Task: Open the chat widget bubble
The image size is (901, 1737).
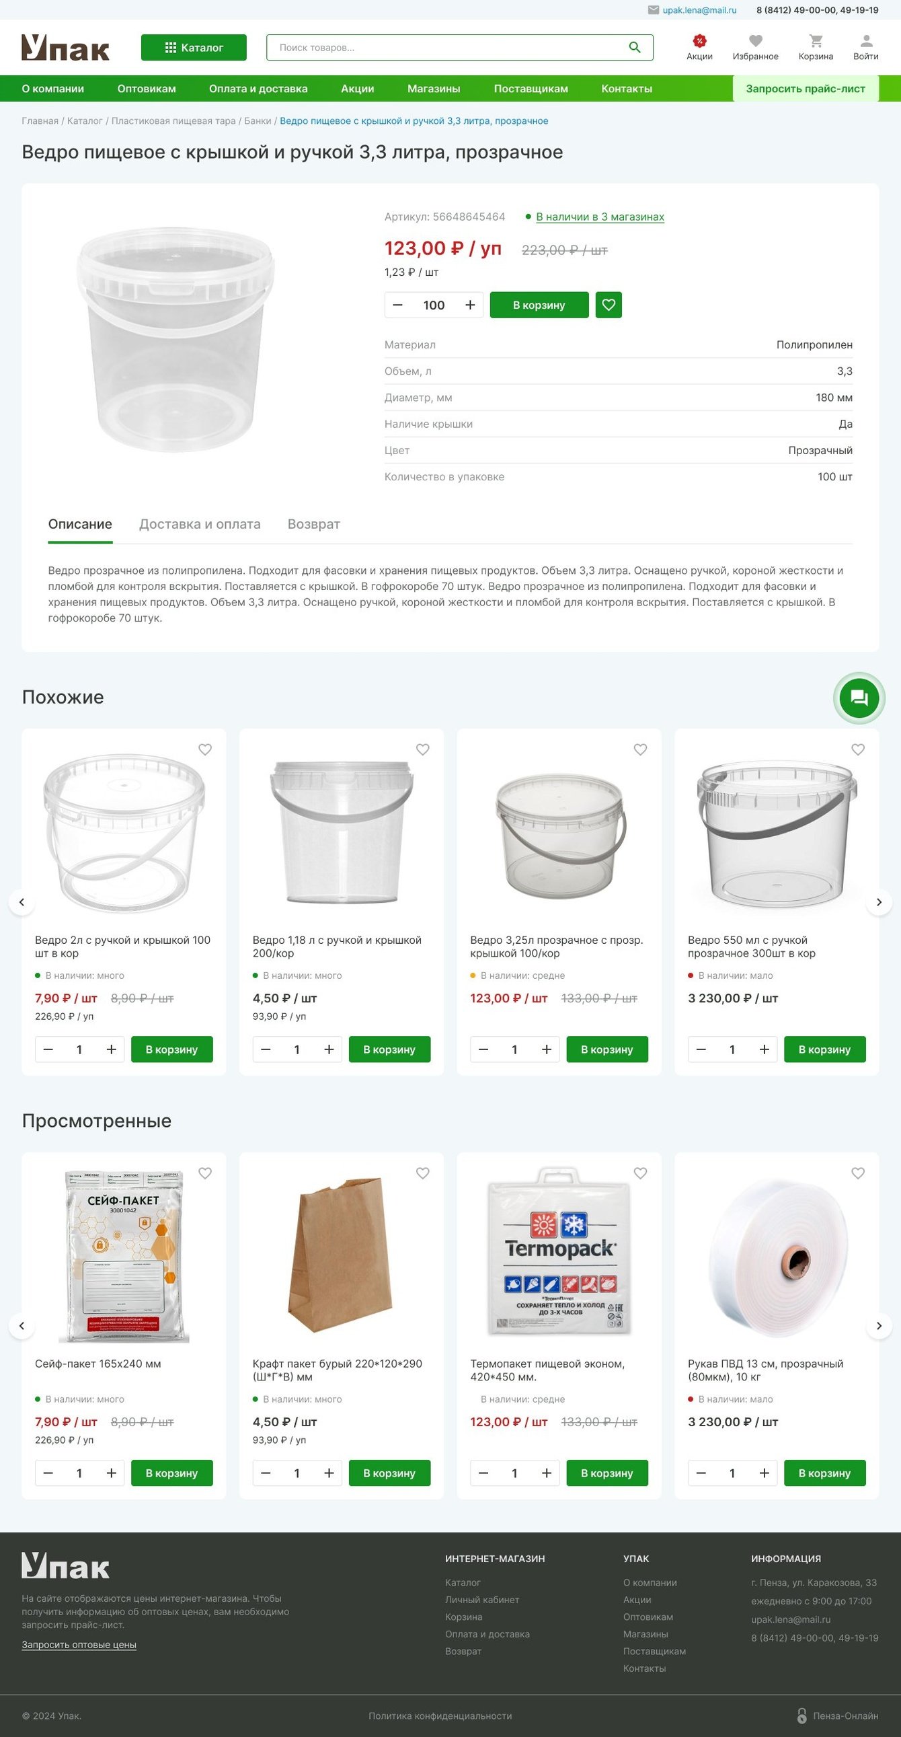Action: point(859,697)
